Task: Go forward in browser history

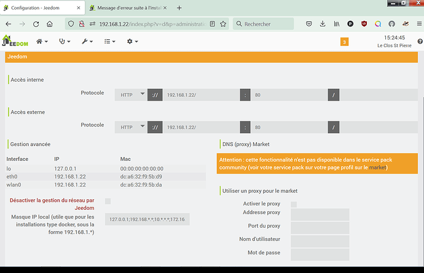Action: coord(22,24)
